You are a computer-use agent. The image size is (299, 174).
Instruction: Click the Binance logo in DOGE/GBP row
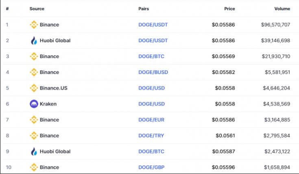tap(34, 167)
